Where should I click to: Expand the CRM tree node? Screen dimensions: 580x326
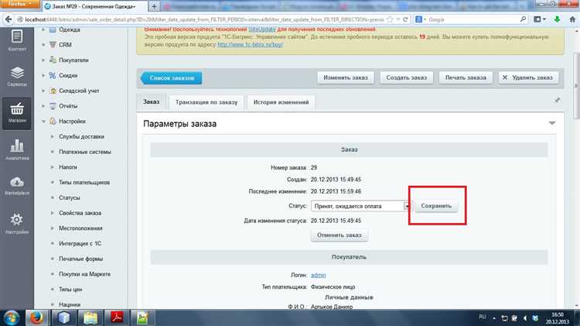point(43,44)
